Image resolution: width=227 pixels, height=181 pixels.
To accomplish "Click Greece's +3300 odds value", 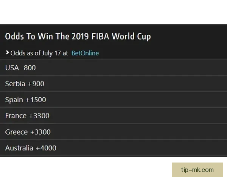I will coord(40,132).
